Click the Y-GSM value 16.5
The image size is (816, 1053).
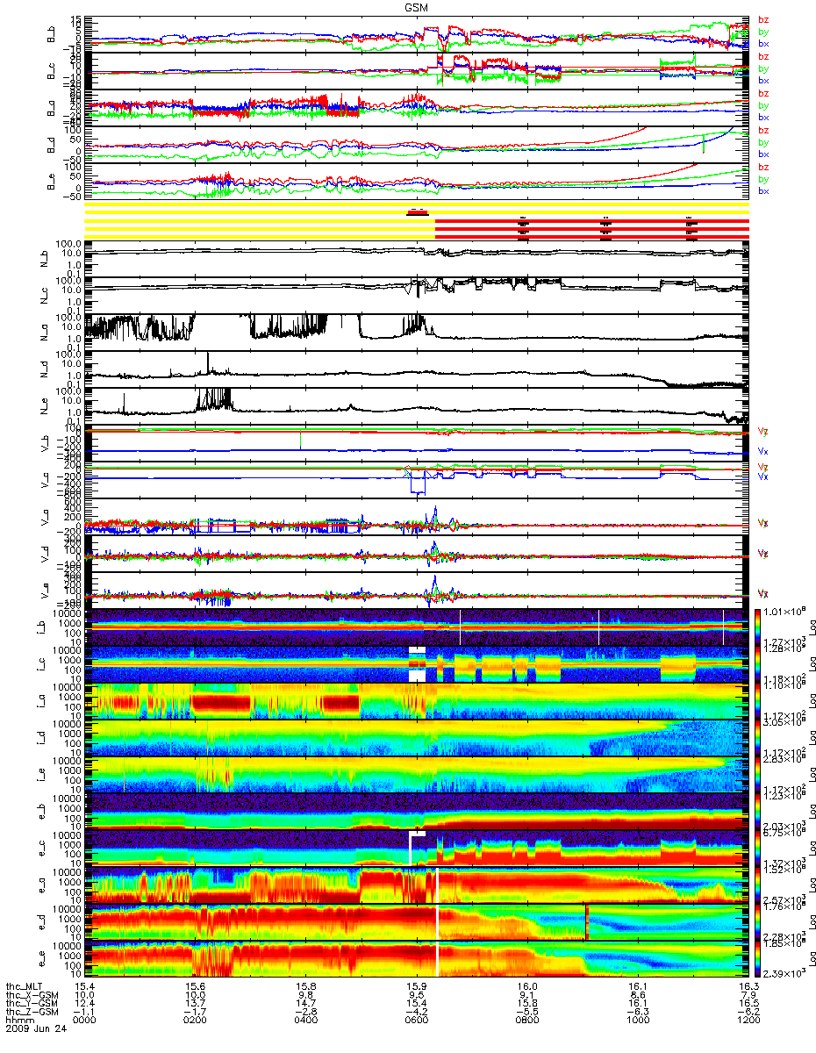tap(748, 1002)
